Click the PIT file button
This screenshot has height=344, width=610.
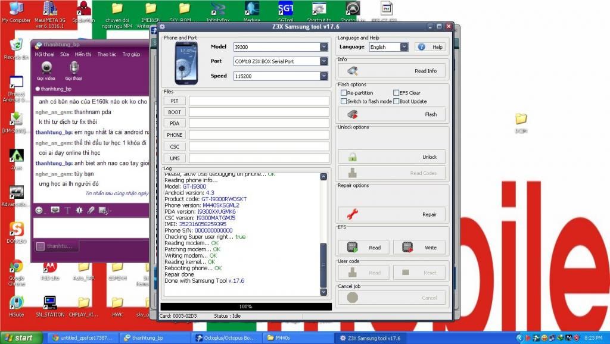(x=175, y=101)
